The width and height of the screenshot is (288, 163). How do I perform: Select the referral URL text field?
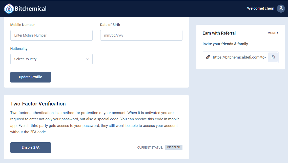pyautogui.click(x=239, y=57)
